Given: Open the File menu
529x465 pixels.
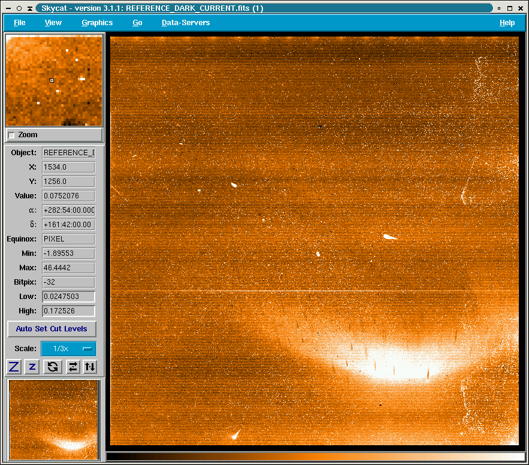Looking at the screenshot, I should 20,23.
